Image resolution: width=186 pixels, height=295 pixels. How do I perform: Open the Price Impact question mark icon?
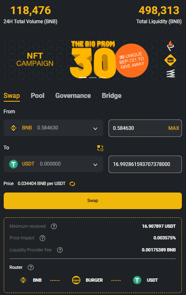pyautogui.click(x=42, y=238)
